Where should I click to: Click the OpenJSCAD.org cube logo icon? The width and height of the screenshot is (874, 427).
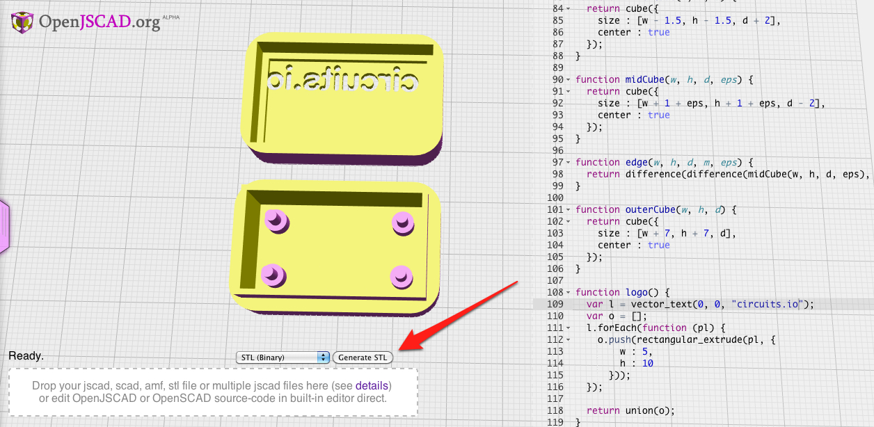tap(23, 22)
